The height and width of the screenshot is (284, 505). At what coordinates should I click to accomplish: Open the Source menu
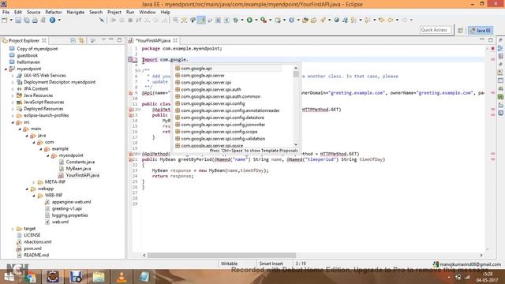(x=33, y=12)
